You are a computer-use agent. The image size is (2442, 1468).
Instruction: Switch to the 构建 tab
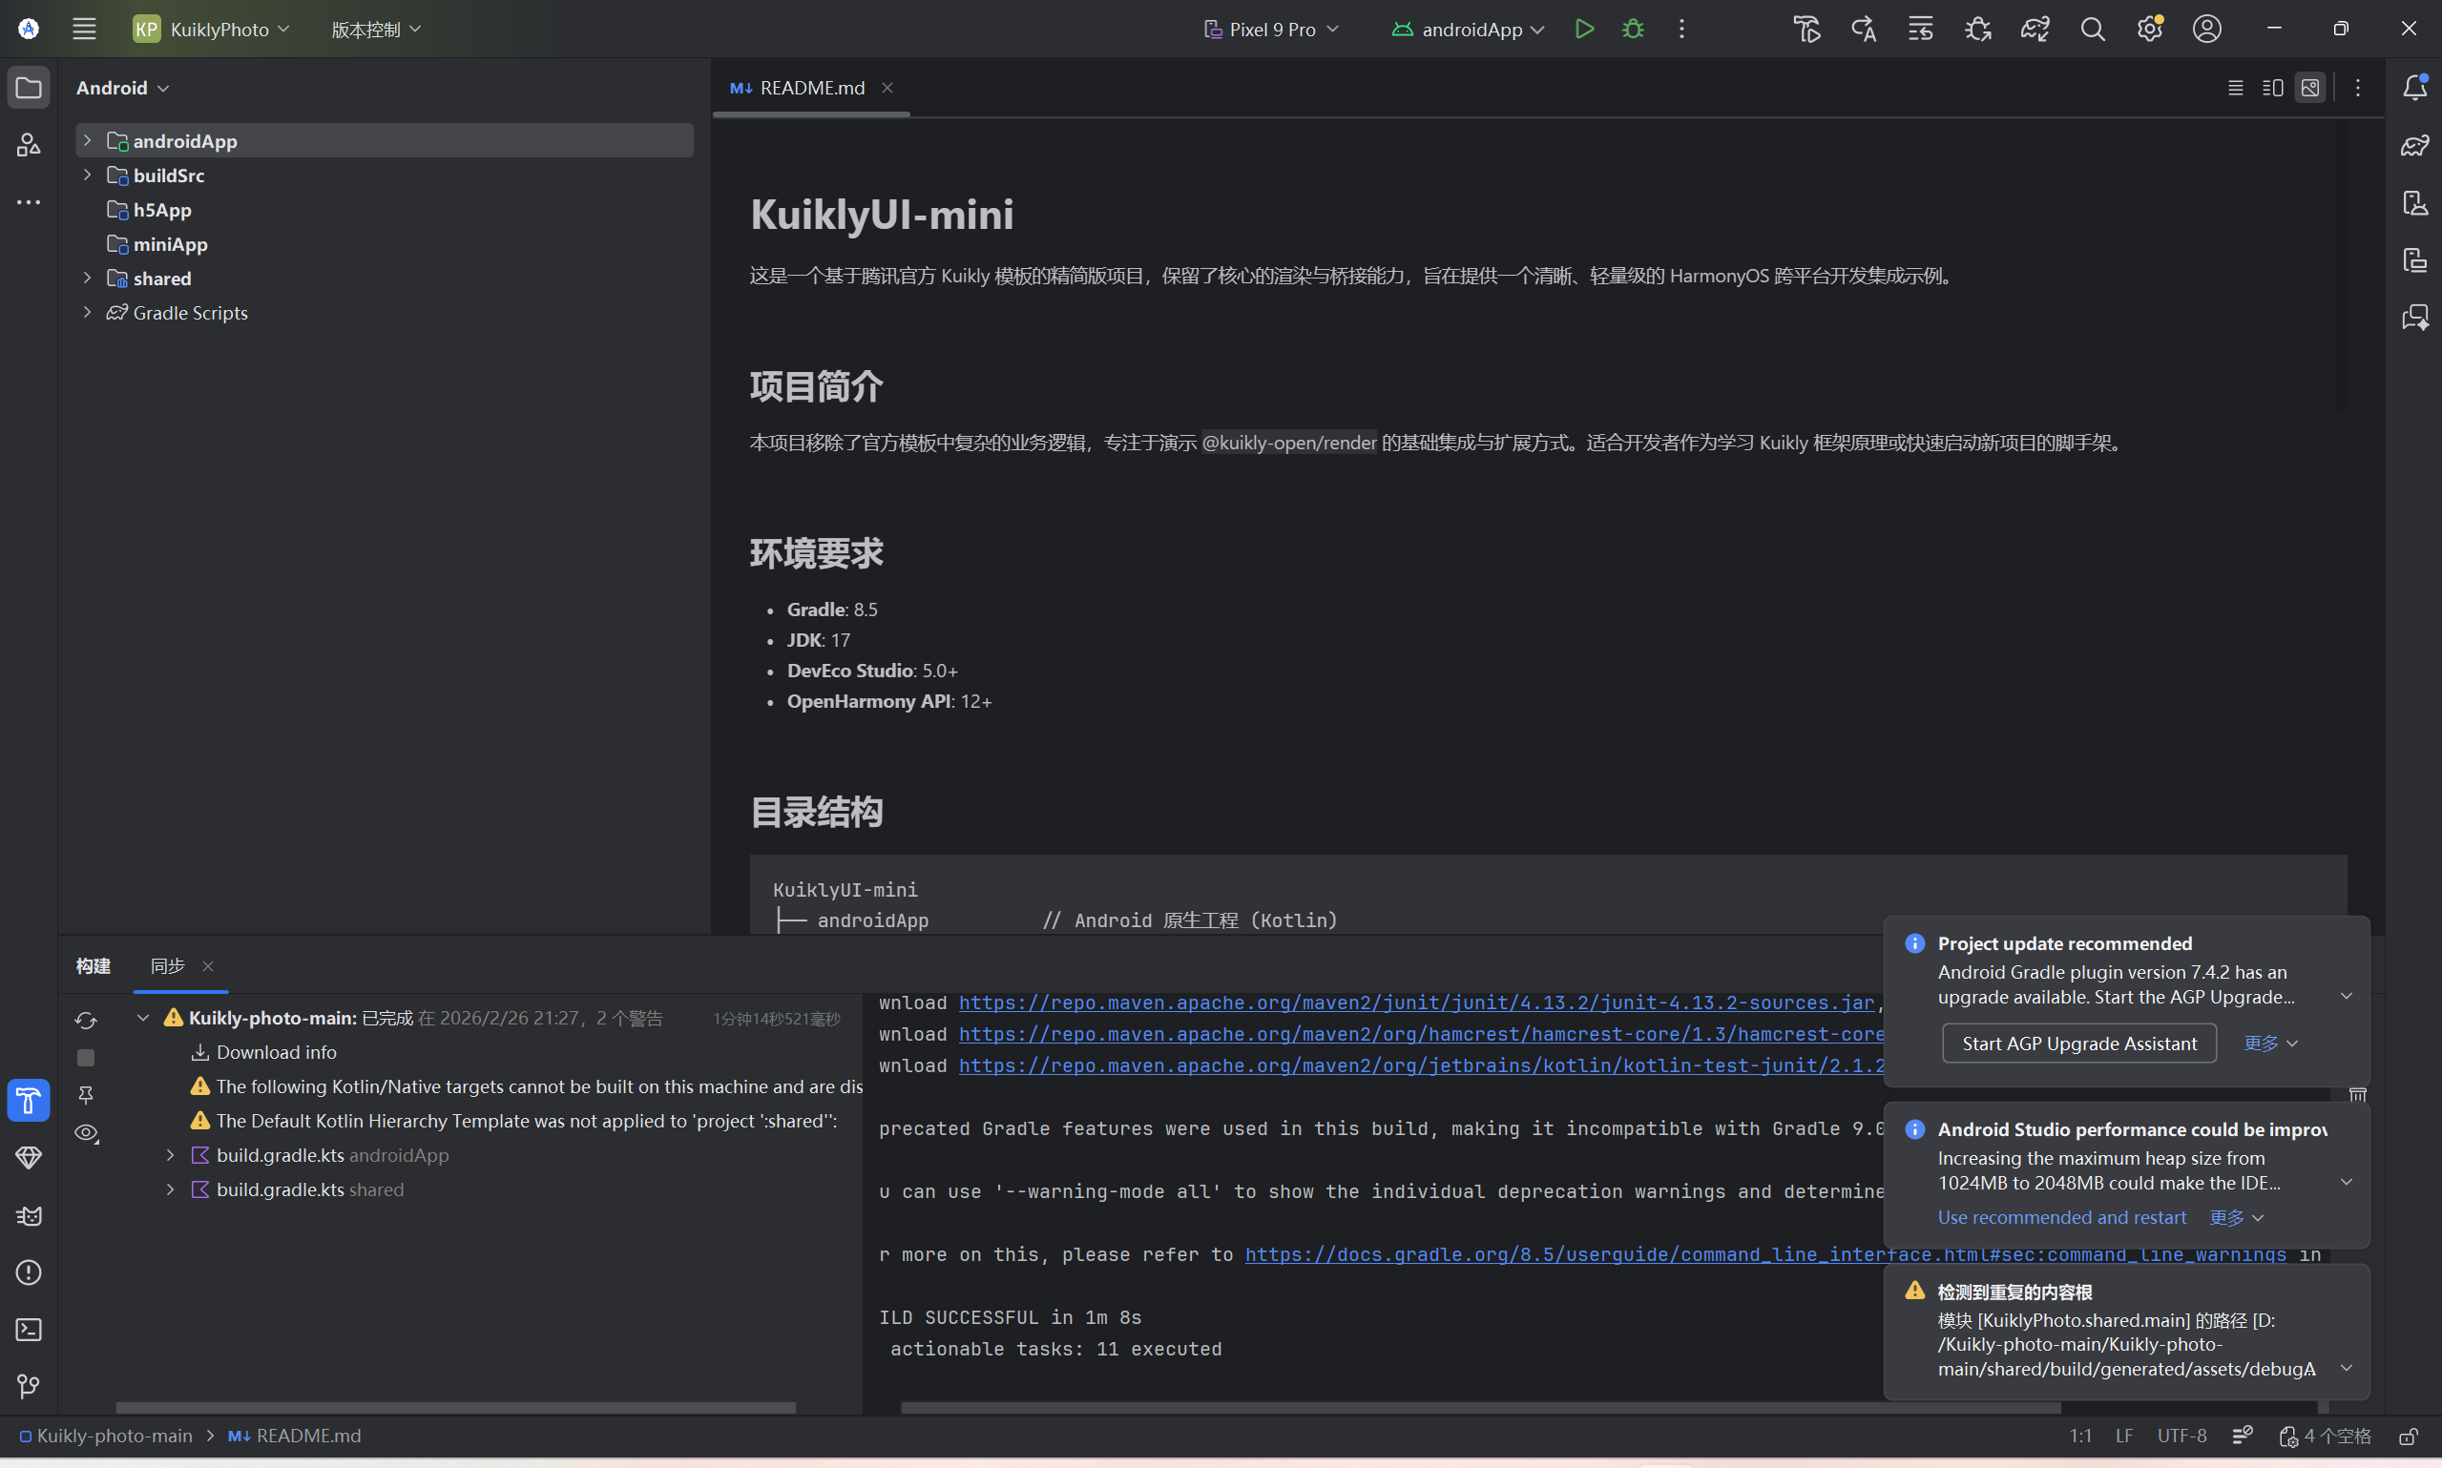click(x=93, y=965)
